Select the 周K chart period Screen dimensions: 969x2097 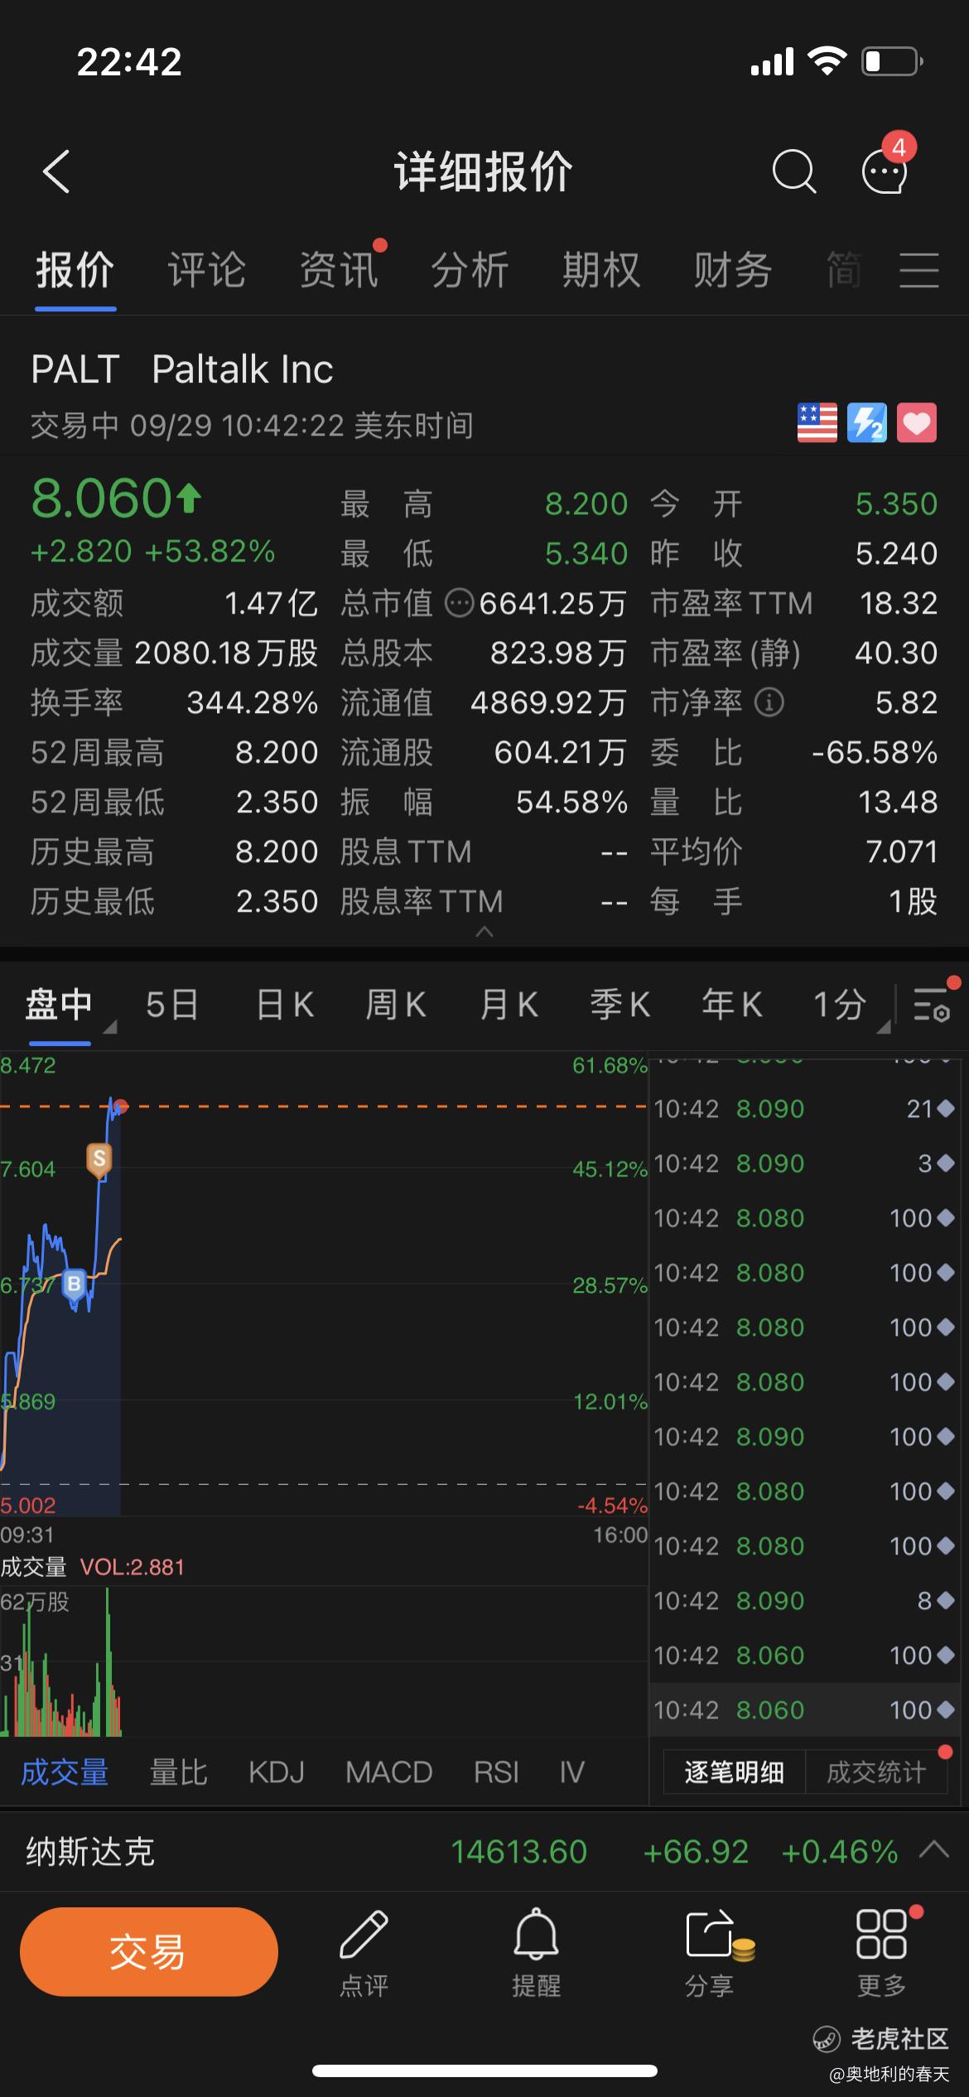(x=396, y=1005)
